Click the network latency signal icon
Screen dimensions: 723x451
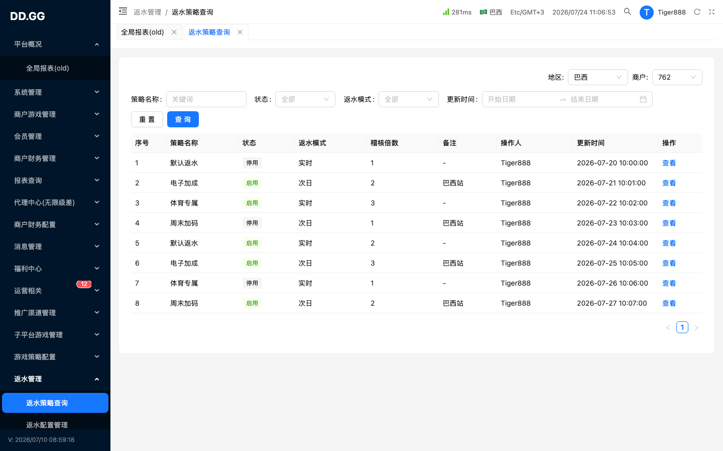pos(446,12)
